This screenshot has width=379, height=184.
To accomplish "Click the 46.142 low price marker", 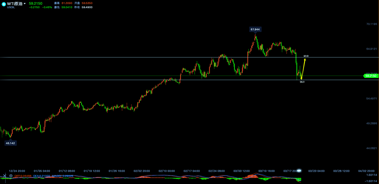I will pyautogui.click(x=11, y=143).
